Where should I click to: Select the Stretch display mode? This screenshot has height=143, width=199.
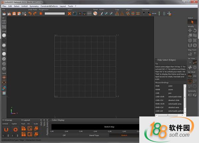[124, 135]
